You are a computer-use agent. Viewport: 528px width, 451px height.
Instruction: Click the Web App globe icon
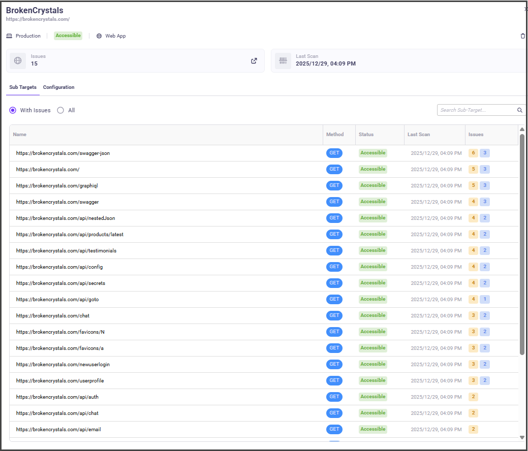pos(99,36)
